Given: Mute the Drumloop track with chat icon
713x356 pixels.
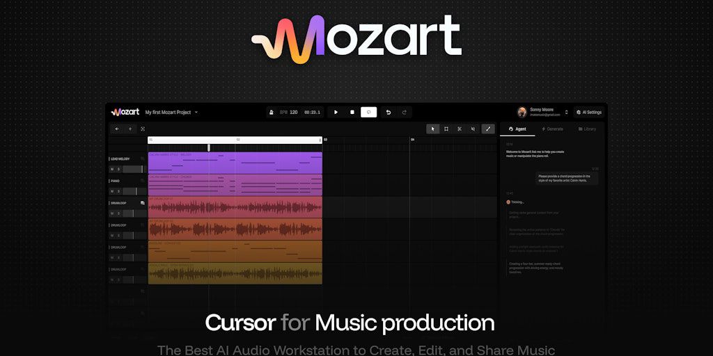Looking at the screenshot, I should click(x=112, y=213).
